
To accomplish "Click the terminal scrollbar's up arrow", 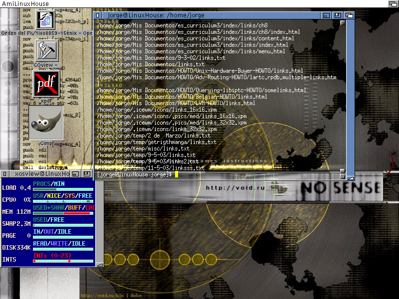I will 343,23.
